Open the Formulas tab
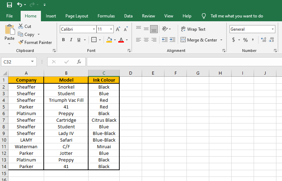Image resolution: width=282 pixels, height=181 pixels. pos(106,16)
